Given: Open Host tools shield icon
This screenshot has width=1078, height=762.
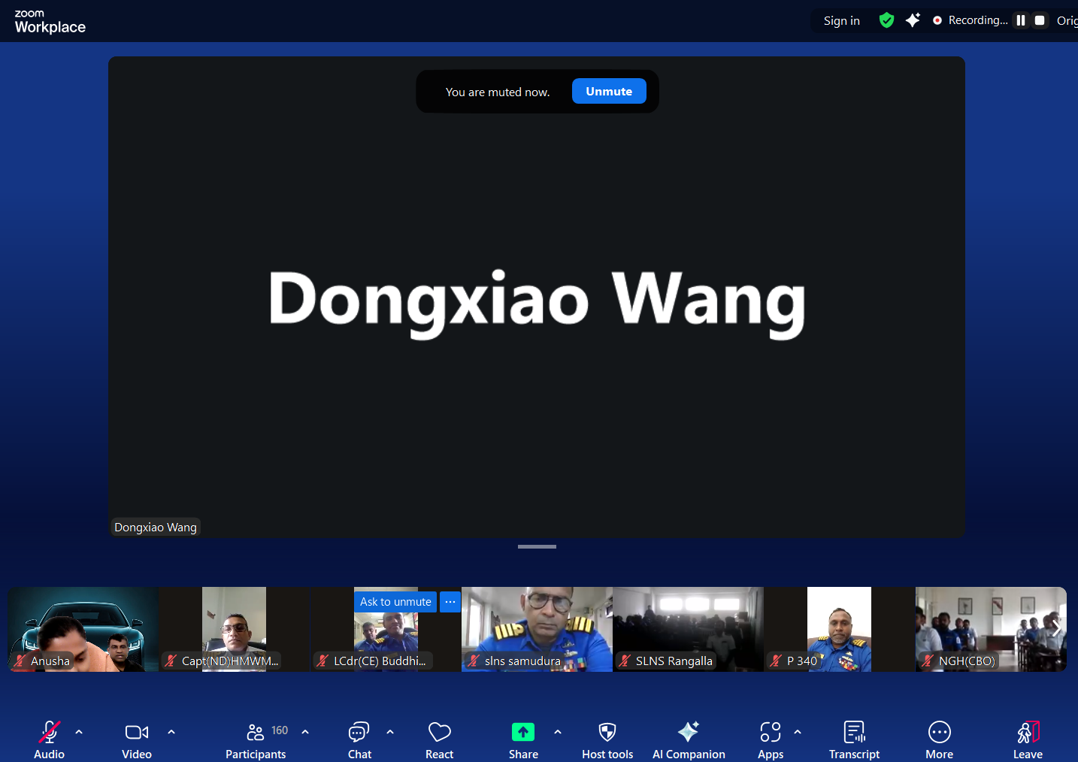Looking at the screenshot, I should click(x=607, y=733).
